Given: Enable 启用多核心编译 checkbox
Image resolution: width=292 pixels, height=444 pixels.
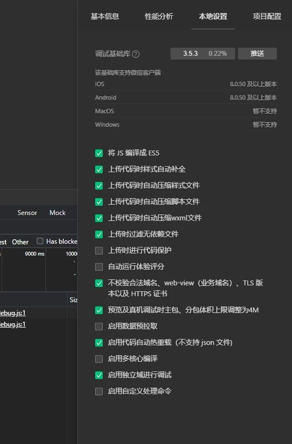Looking at the screenshot, I should click(x=99, y=359).
